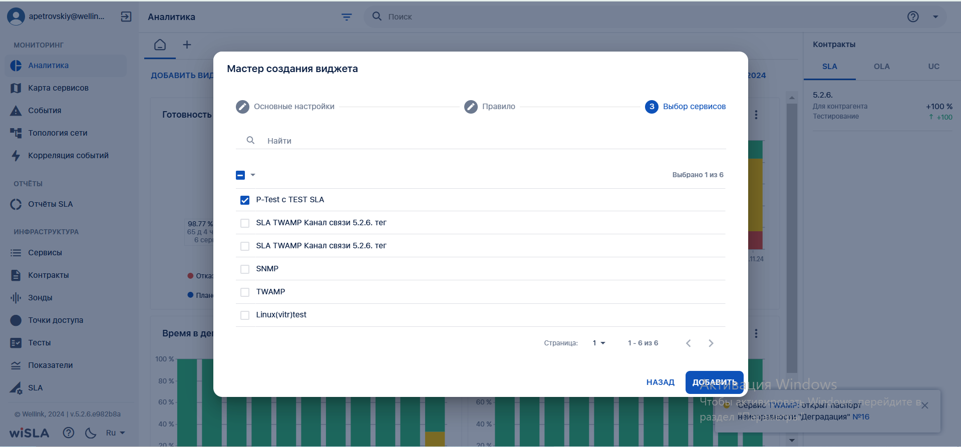This screenshot has height=447, width=961.
Task: Go to next page arrow
Action: tap(711, 343)
